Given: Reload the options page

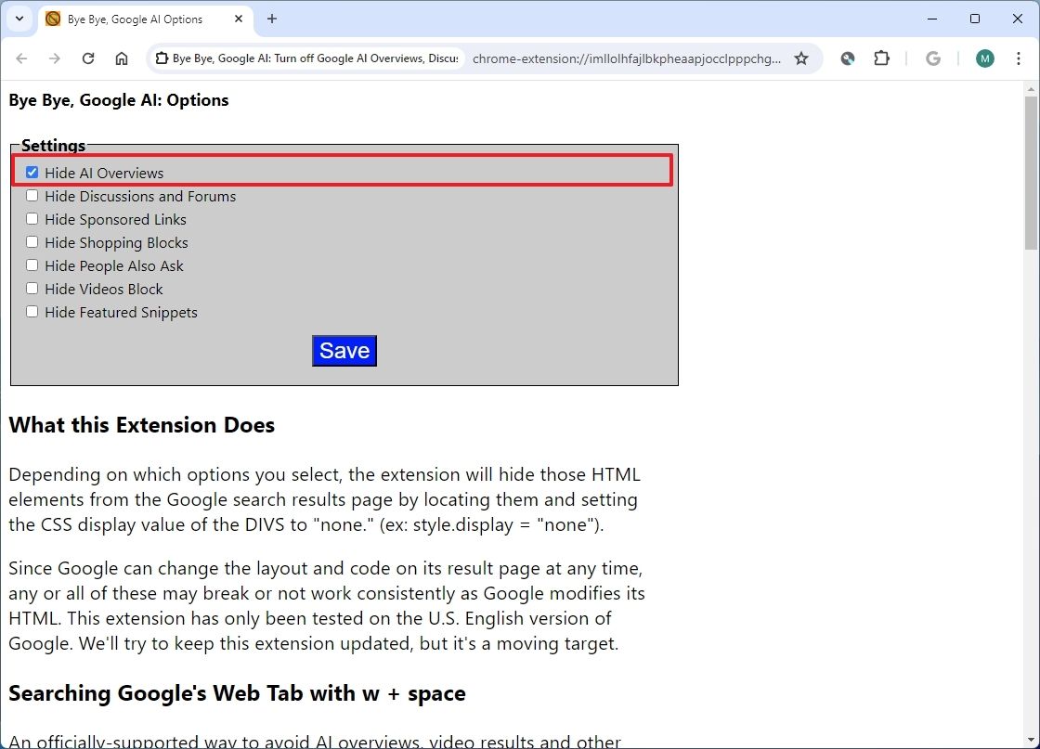Looking at the screenshot, I should 88,58.
